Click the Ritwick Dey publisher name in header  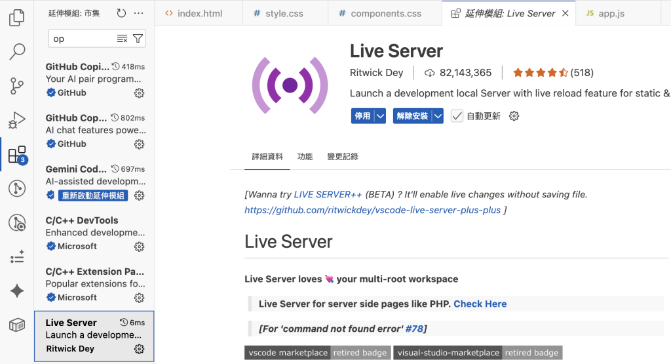tap(377, 73)
